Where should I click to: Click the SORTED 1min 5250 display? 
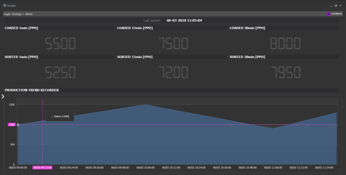click(60, 72)
